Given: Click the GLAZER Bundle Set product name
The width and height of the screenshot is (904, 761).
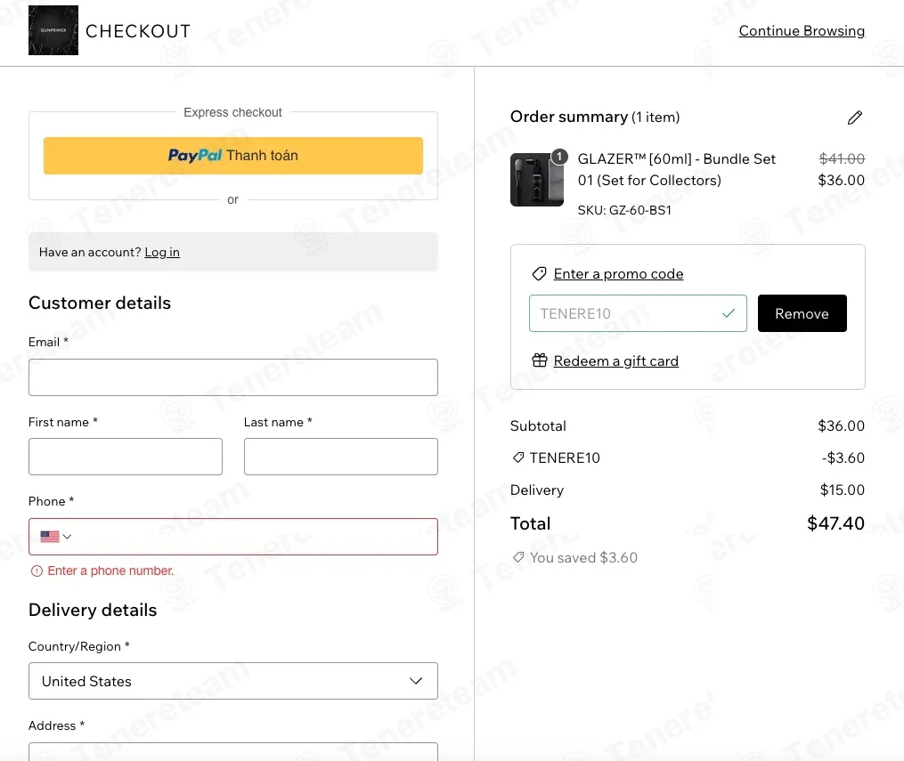Looking at the screenshot, I should (676, 169).
